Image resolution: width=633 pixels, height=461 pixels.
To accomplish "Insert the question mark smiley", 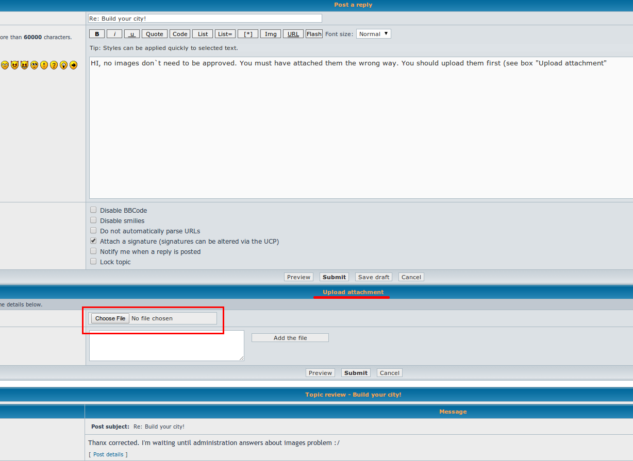I will 54,65.
